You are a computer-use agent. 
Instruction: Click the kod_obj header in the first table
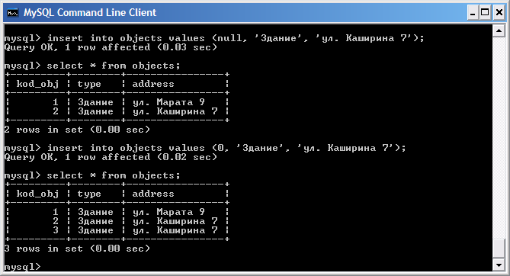(x=37, y=84)
